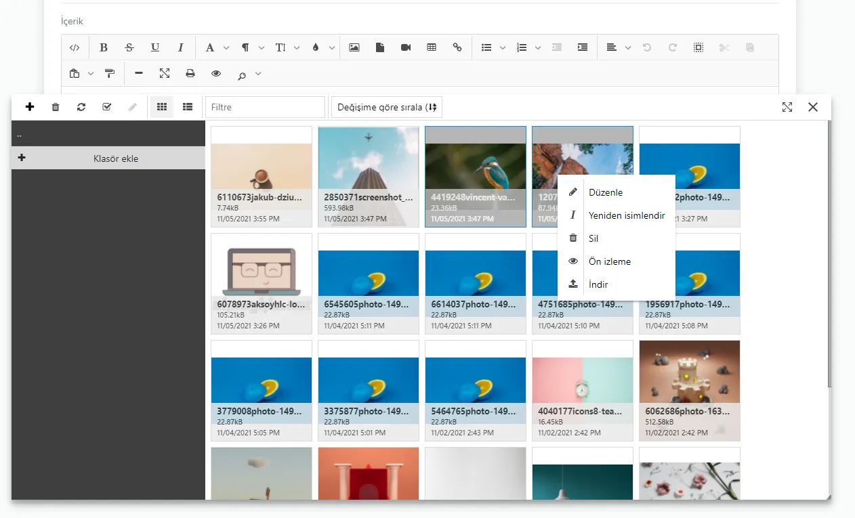The width and height of the screenshot is (855, 518).
Task: Select the 6545605photo-149 thumbnail
Action: [x=369, y=284]
